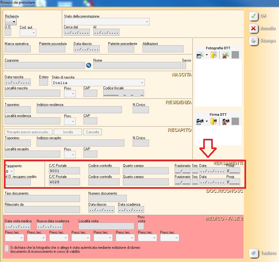Click the gray swatch next to photo crop
This screenshot has height=262, width=279.
pos(235,55)
